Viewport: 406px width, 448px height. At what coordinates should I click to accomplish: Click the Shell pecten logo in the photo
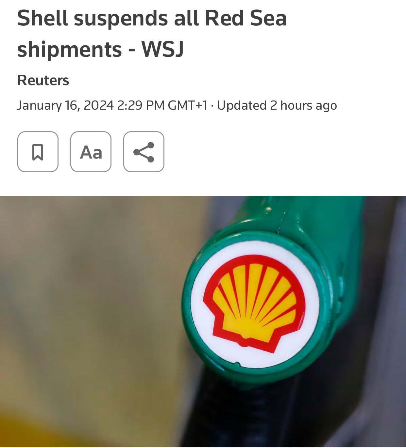254,304
